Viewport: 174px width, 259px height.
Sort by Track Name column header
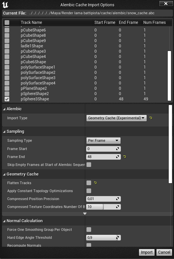31,23
